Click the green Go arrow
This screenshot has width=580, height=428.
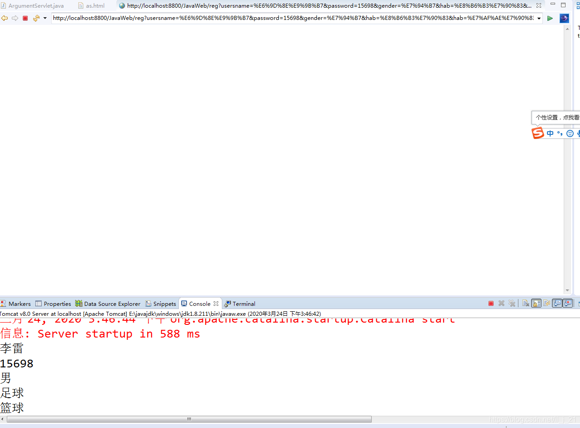pyautogui.click(x=550, y=18)
